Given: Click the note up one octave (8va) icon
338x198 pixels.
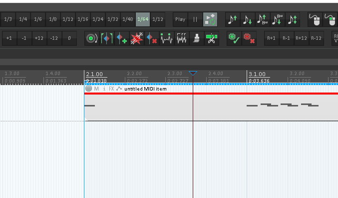Looking at the screenshot, I should (x=262, y=19).
